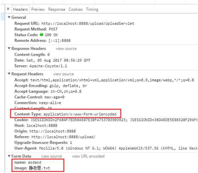This screenshot has height=173, width=198.
Task: Open the Response tab
Action: 57,9
